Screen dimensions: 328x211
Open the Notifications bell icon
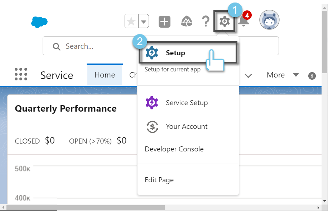pos(243,21)
